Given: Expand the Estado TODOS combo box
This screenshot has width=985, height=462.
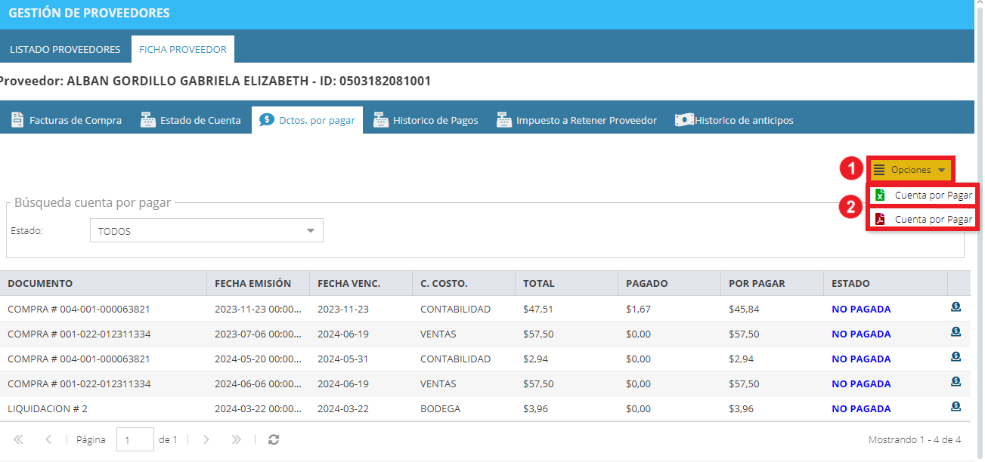Looking at the screenshot, I should click(206, 231).
